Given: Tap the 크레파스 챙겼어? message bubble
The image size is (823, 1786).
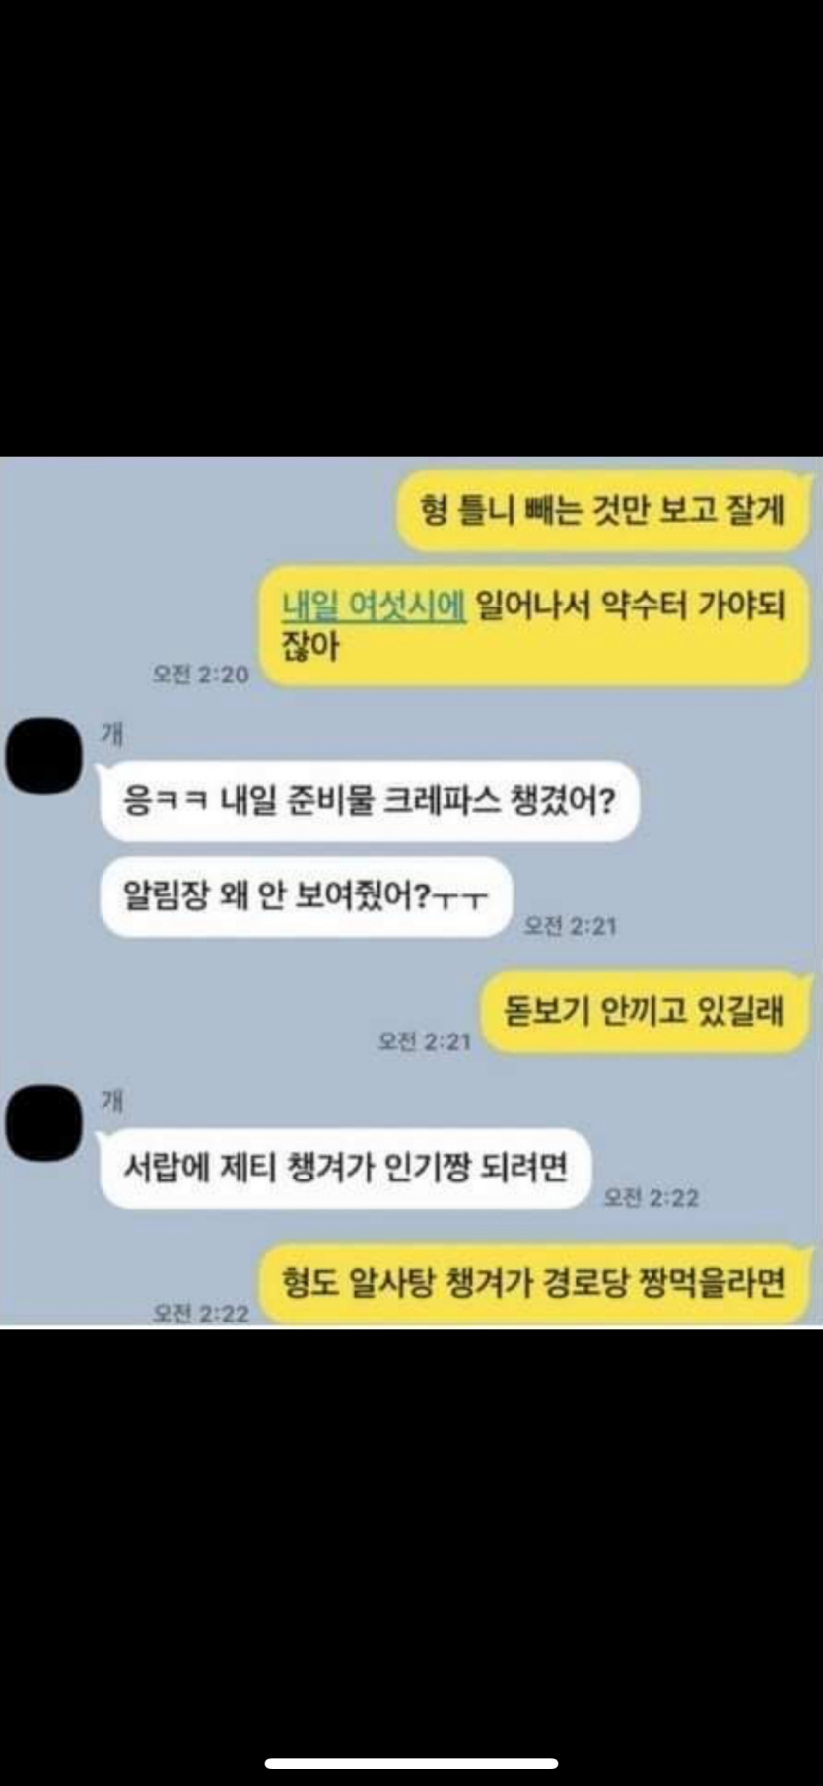Looking at the screenshot, I should [x=370, y=800].
